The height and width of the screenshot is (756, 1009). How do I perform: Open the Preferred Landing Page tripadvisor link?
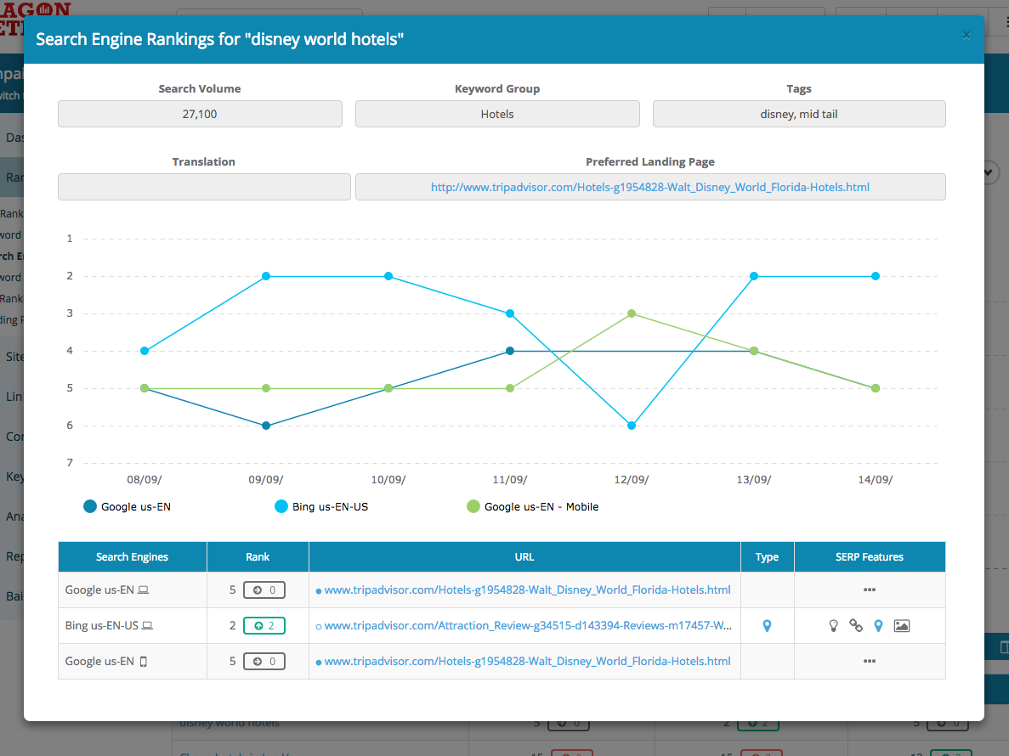coord(649,187)
